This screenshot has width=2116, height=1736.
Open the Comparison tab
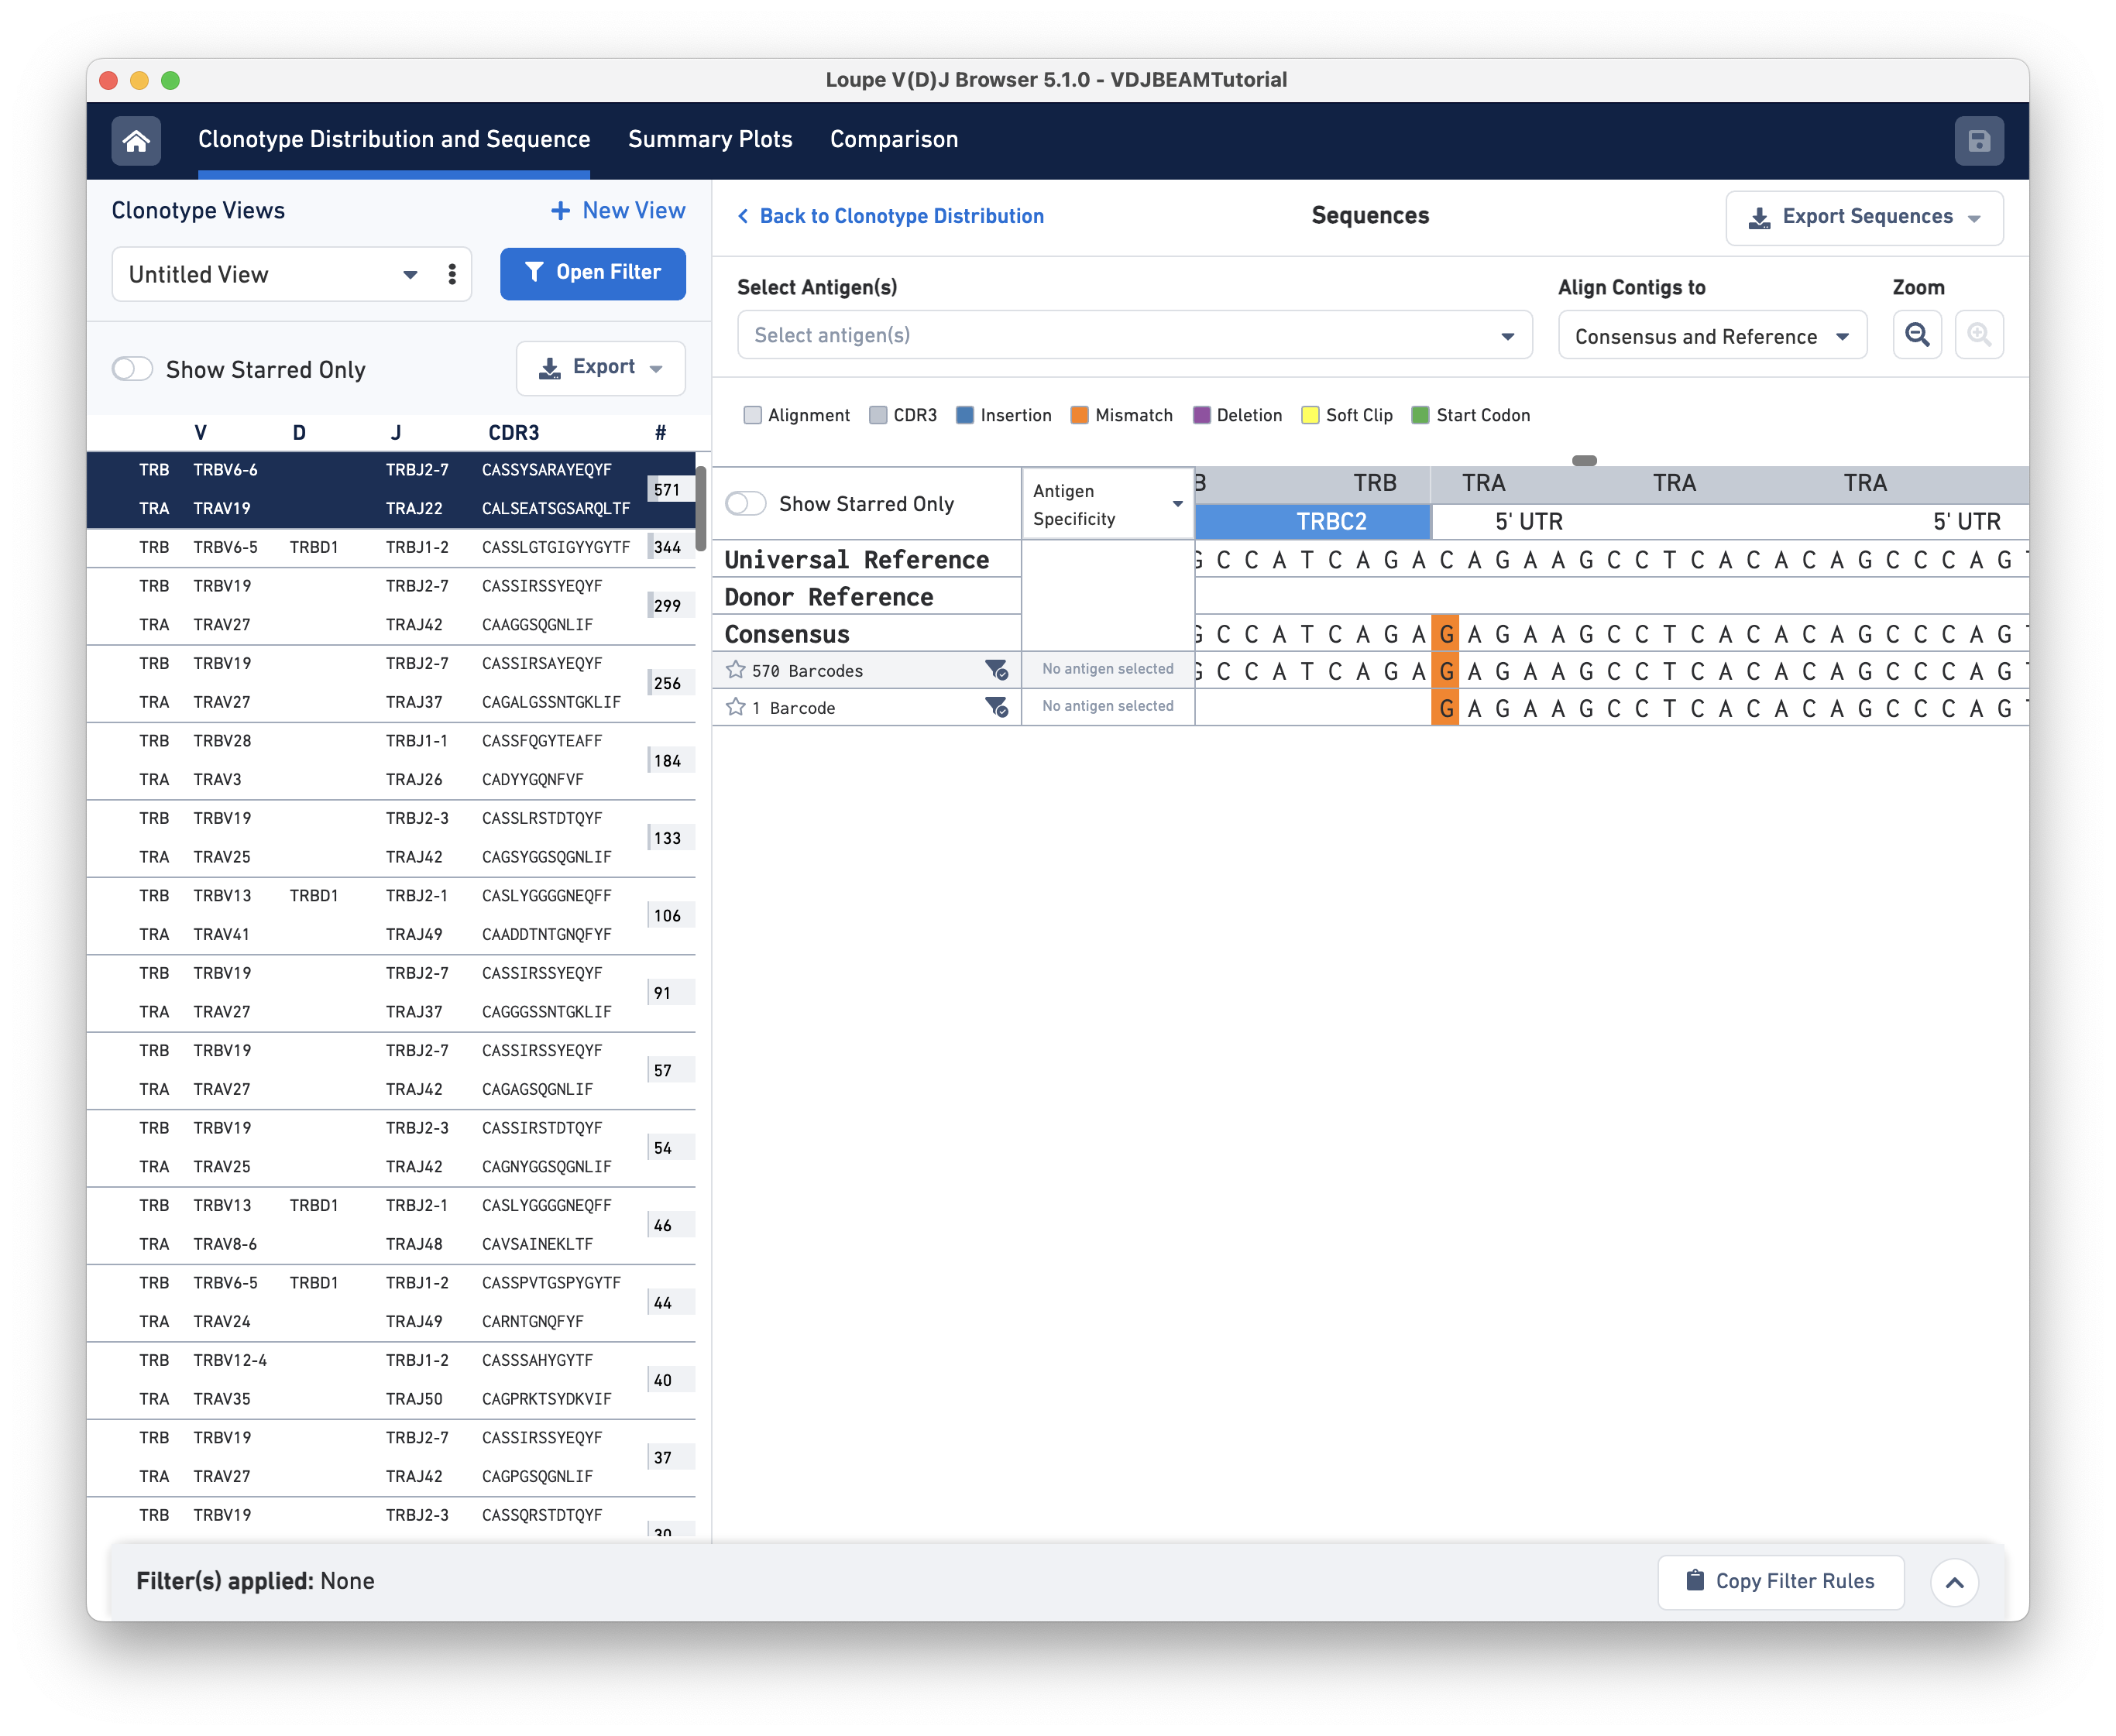[x=894, y=139]
